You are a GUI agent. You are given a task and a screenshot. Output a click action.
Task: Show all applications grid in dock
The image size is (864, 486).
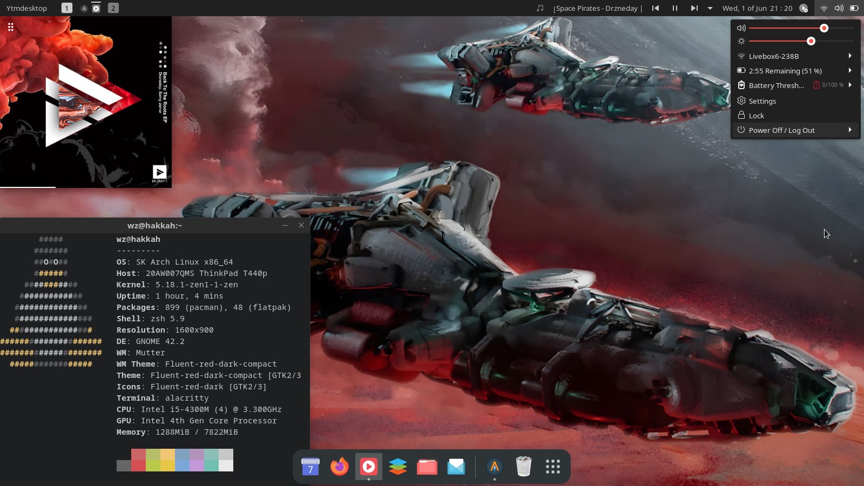tap(552, 467)
